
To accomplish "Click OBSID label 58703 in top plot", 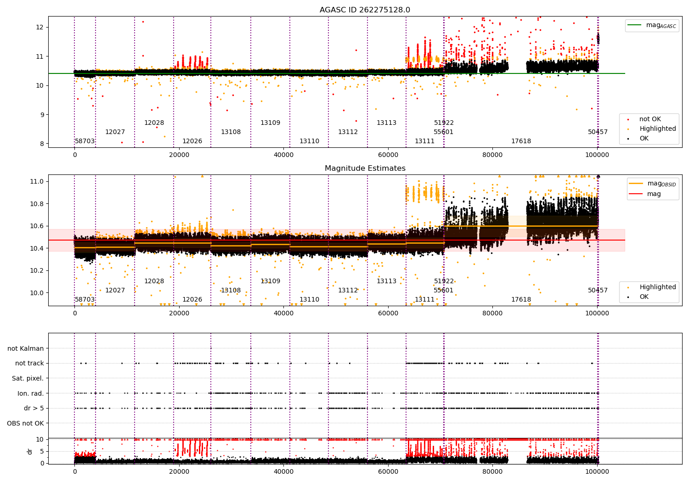I will tap(85, 141).
